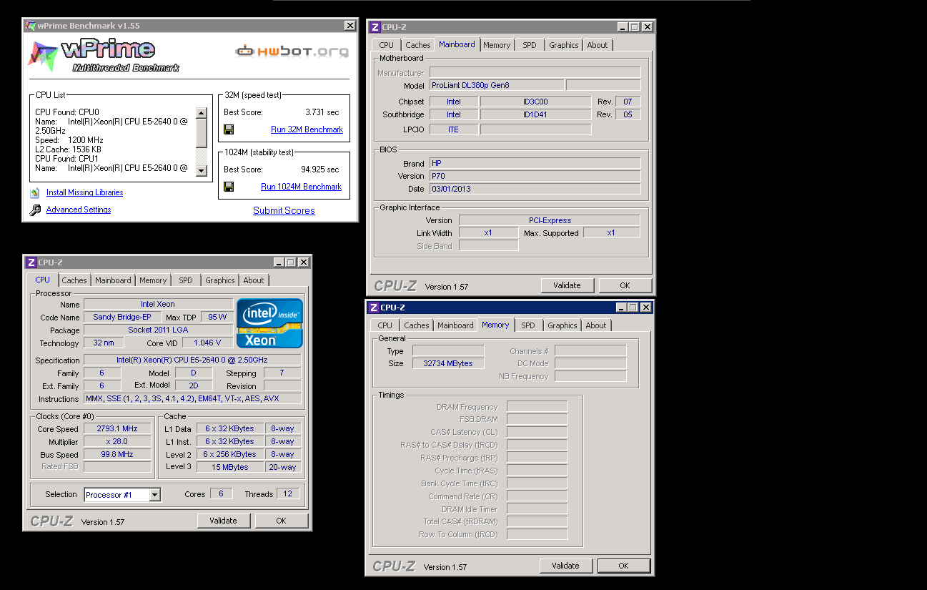Switch to Caches tab in CPU window

(74, 280)
